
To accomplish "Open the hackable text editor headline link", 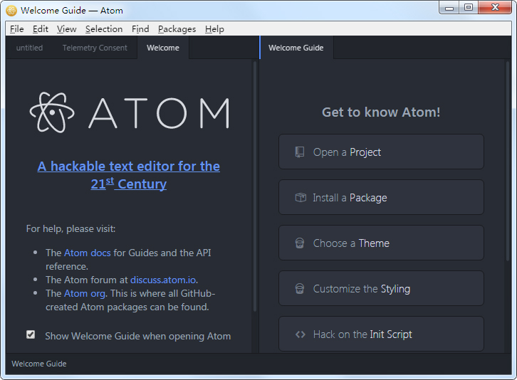I will point(129,175).
